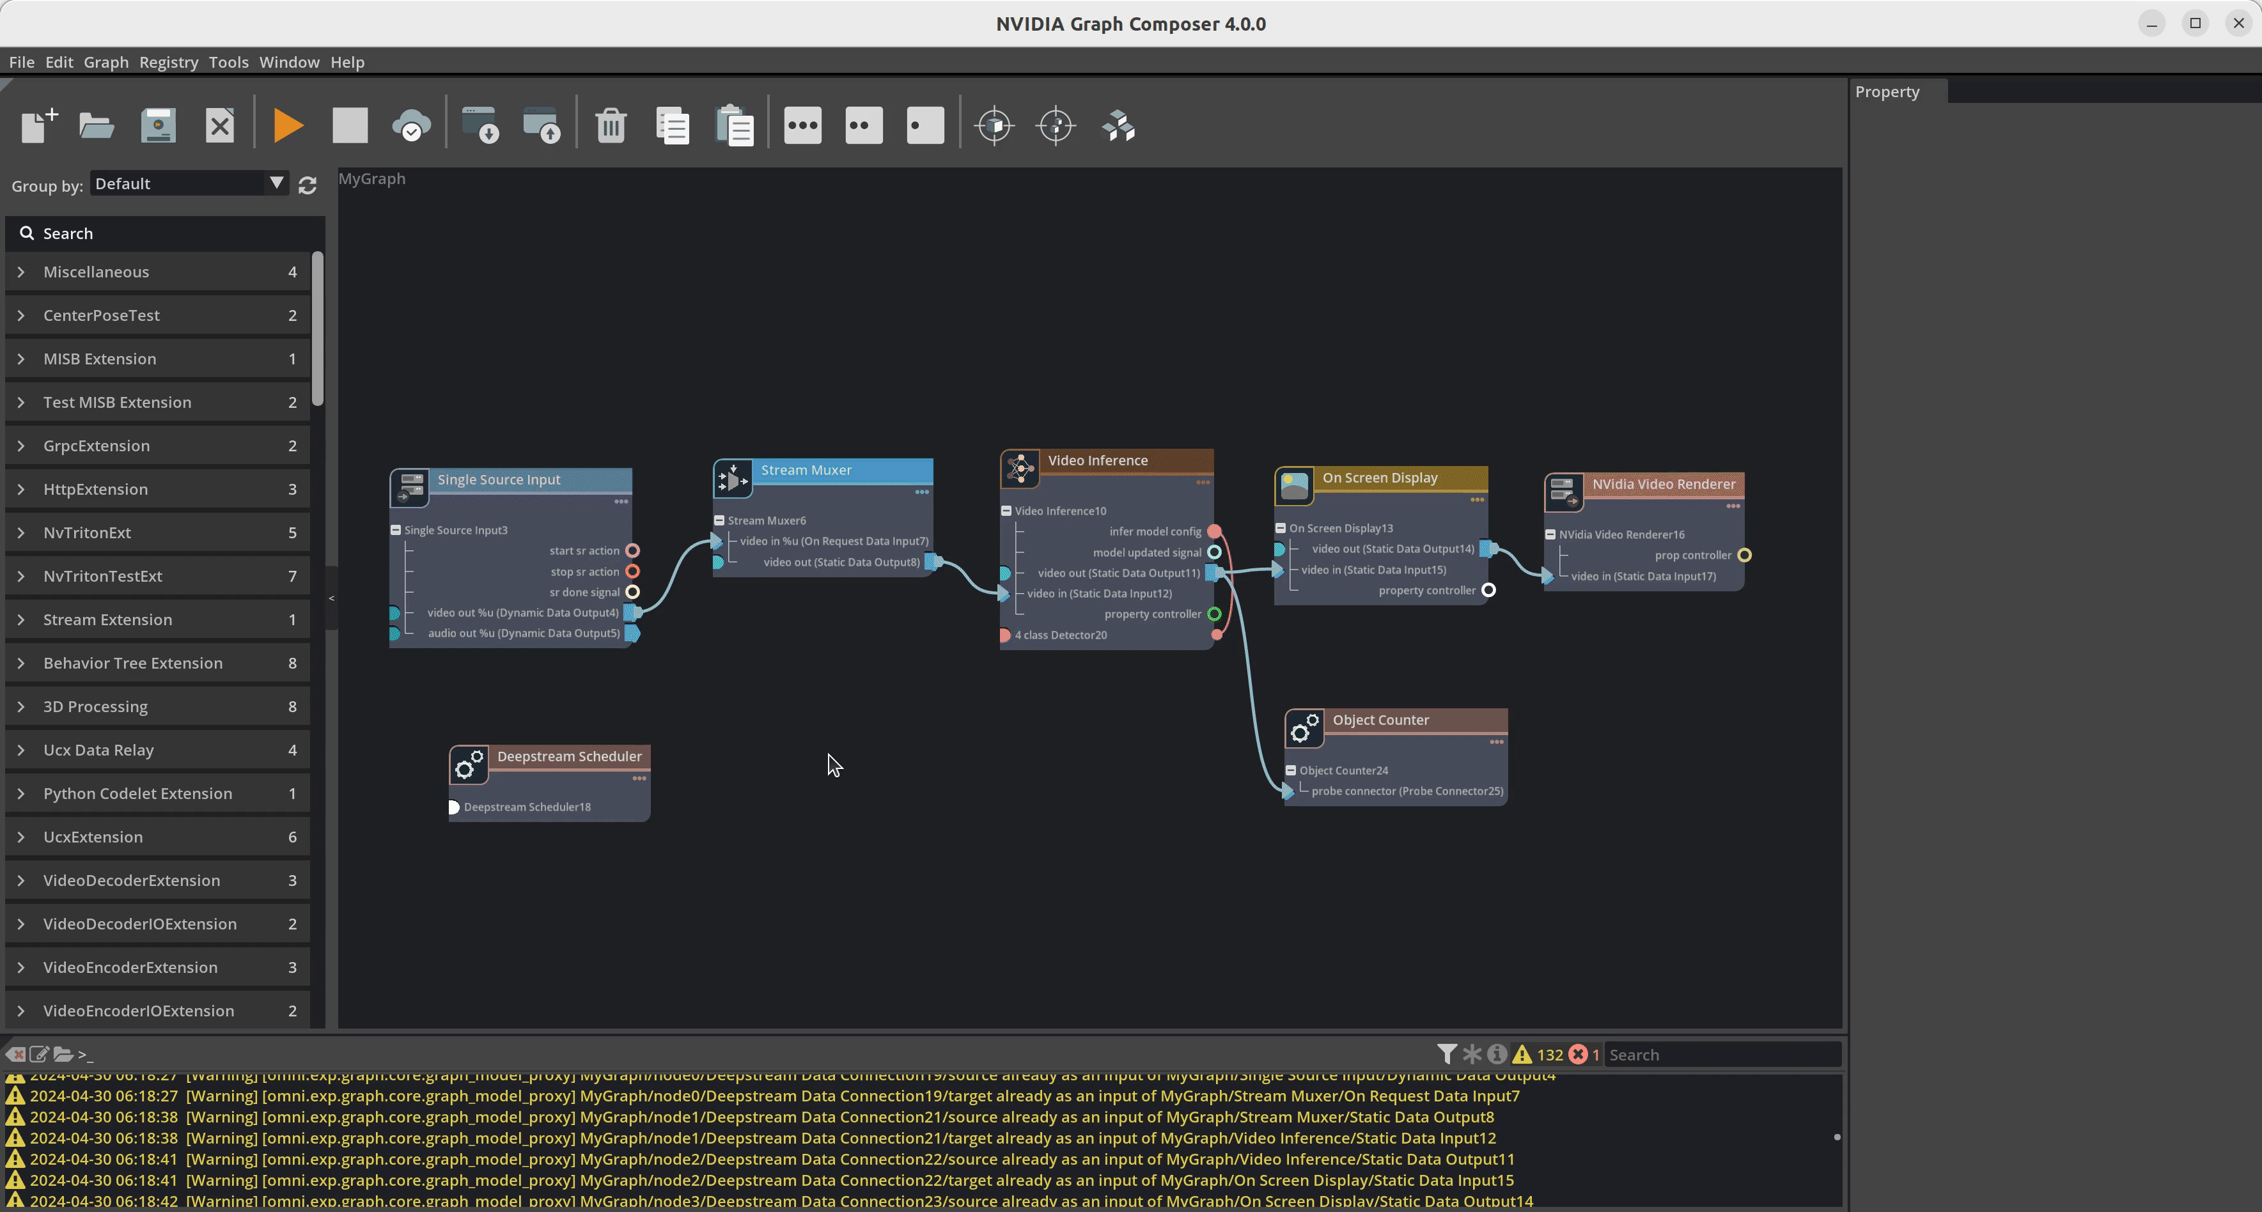Expand the 3D Processing category

[x=21, y=707]
